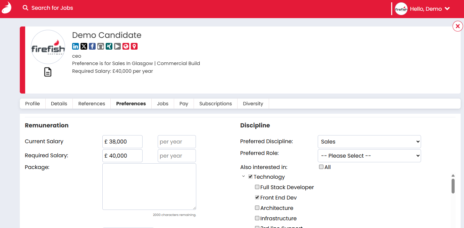Open the Xing profile icon
The width and height of the screenshot is (464, 228).
point(109,46)
